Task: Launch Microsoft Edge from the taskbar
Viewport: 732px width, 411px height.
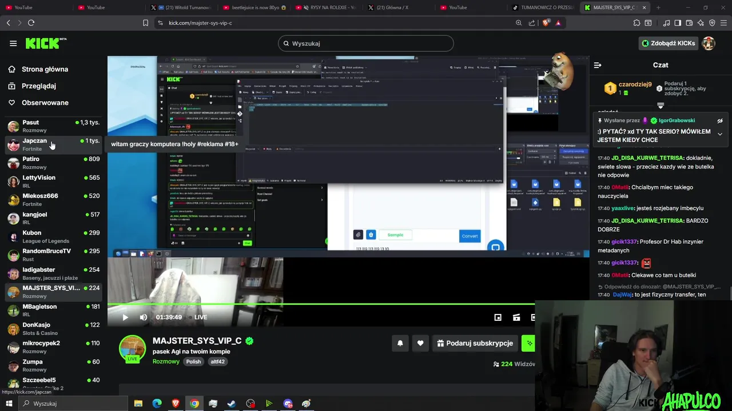Action: [x=157, y=404]
